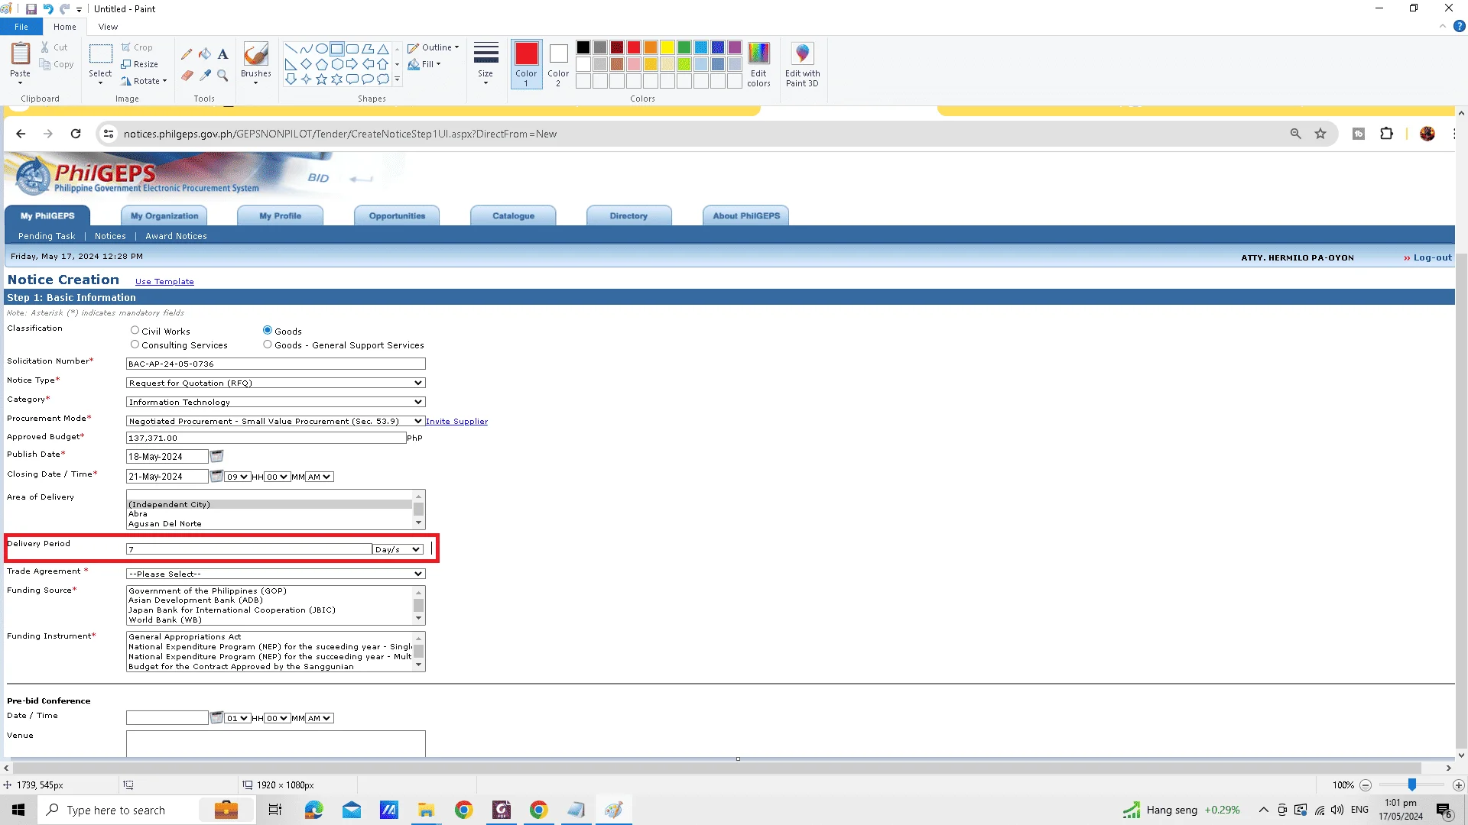
Task: Select the Oval shape tool
Action: tap(322, 49)
